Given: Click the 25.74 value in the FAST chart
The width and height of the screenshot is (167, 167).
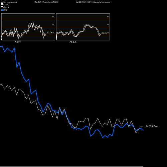Looking at the screenshot, I should [x=49, y=32].
